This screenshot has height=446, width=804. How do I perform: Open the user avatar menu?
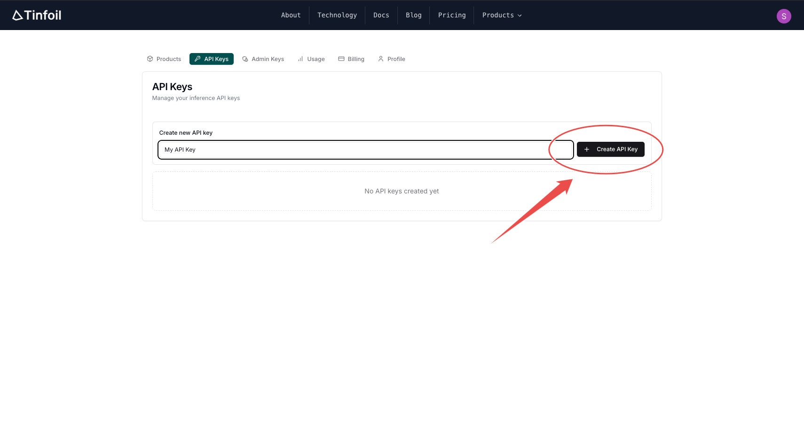[x=784, y=16]
